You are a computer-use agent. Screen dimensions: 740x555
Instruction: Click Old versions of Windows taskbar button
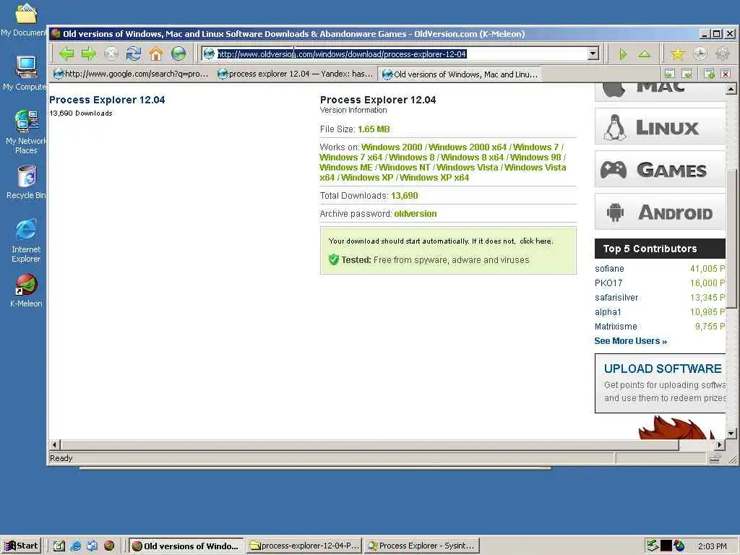point(186,546)
